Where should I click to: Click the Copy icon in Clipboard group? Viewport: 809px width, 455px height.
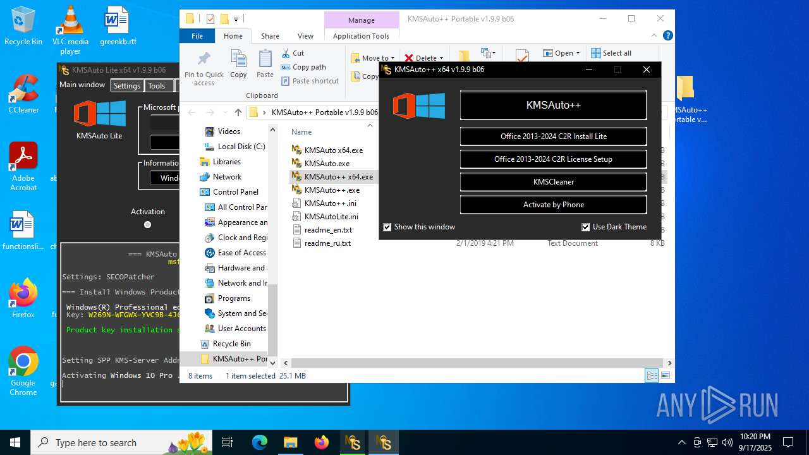coord(238,64)
